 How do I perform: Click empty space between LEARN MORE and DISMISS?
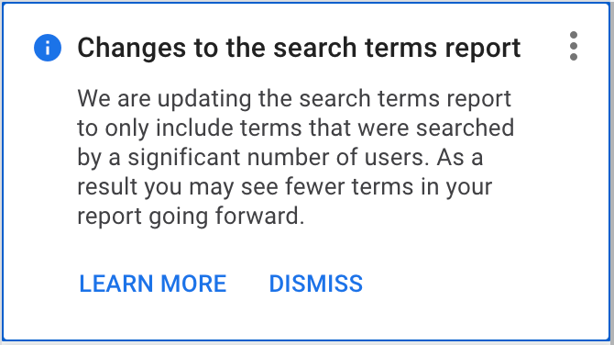[247, 284]
